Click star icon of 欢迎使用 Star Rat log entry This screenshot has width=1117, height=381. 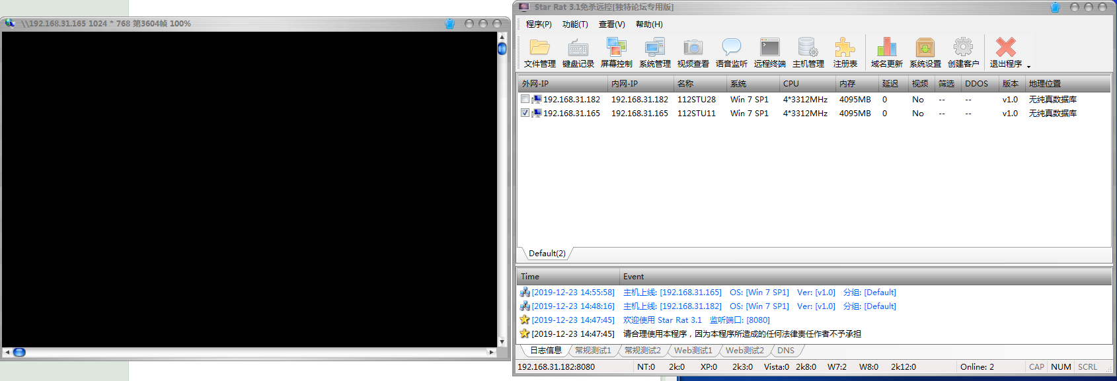coord(524,320)
